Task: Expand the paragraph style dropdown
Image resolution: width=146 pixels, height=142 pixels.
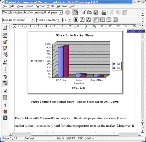Action: (32, 20)
